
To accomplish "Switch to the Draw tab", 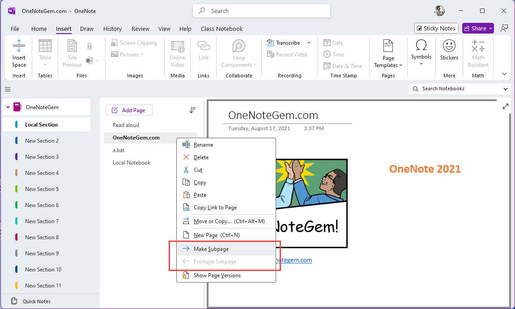I will [87, 29].
